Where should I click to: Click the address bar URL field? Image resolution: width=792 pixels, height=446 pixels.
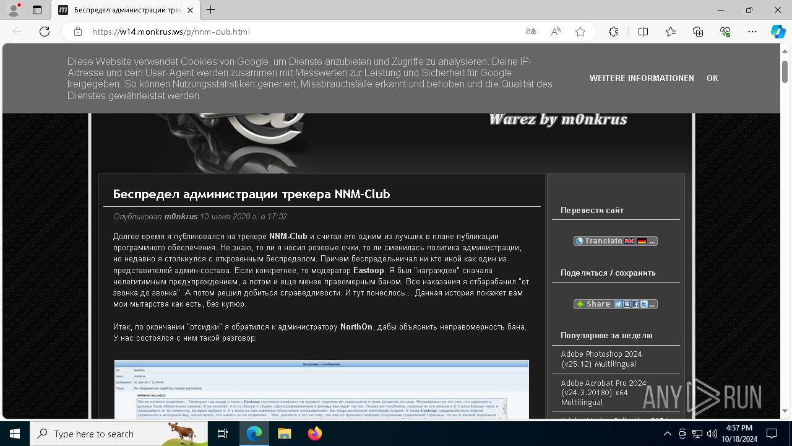[x=303, y=32]
